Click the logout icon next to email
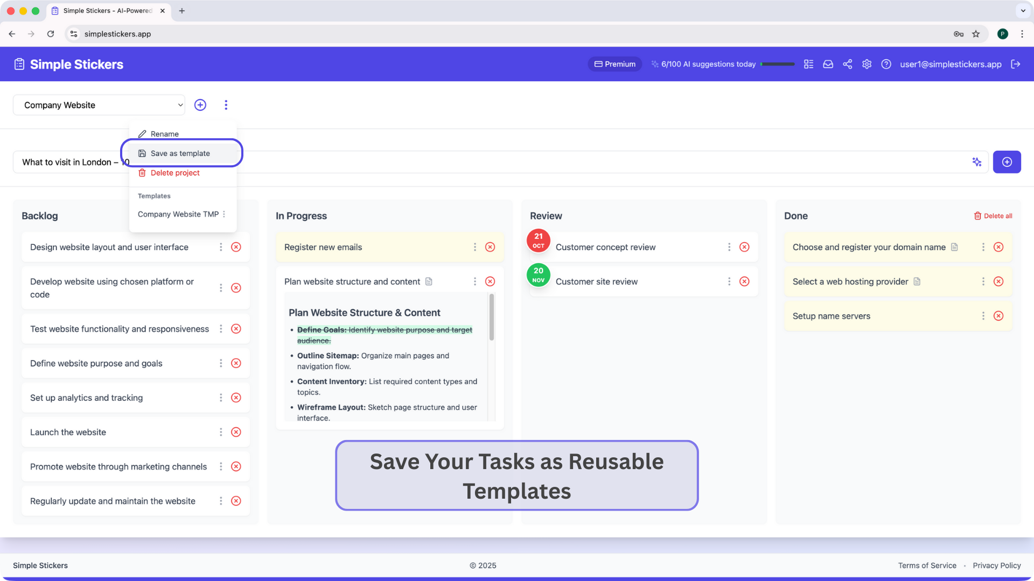Image resolution: width=1034 pixels, height=581 pixels. (x=1016, y=64)
